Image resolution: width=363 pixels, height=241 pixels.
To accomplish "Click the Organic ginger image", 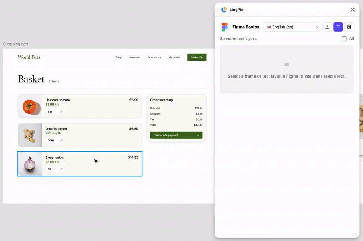I will pyautogui.click(x=30, y=135).
